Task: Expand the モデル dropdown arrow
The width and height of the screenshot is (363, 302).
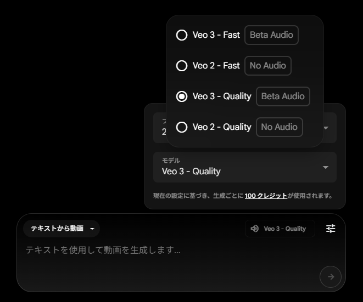Action: point(326,167)
